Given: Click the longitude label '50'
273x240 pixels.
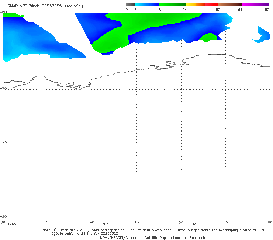Looking at the screenshot, I should [181, 222].
